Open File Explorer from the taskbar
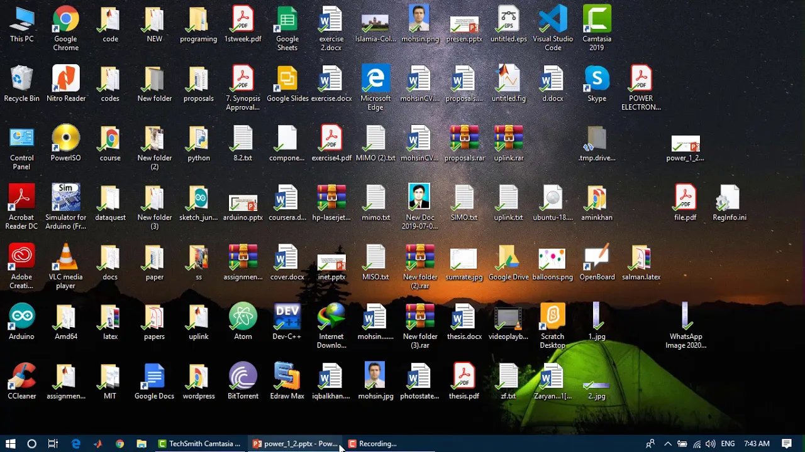The height and width of the screenshot is (452, 805). point(142,443)
